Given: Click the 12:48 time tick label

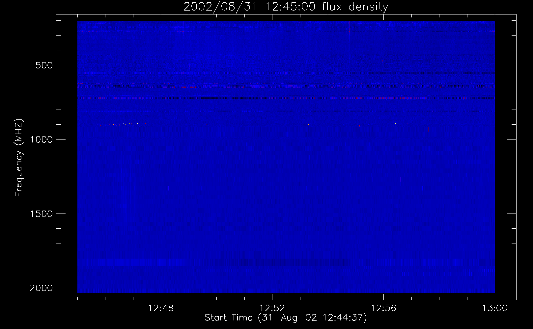Looking at the screenshot, I should point(161,308).
